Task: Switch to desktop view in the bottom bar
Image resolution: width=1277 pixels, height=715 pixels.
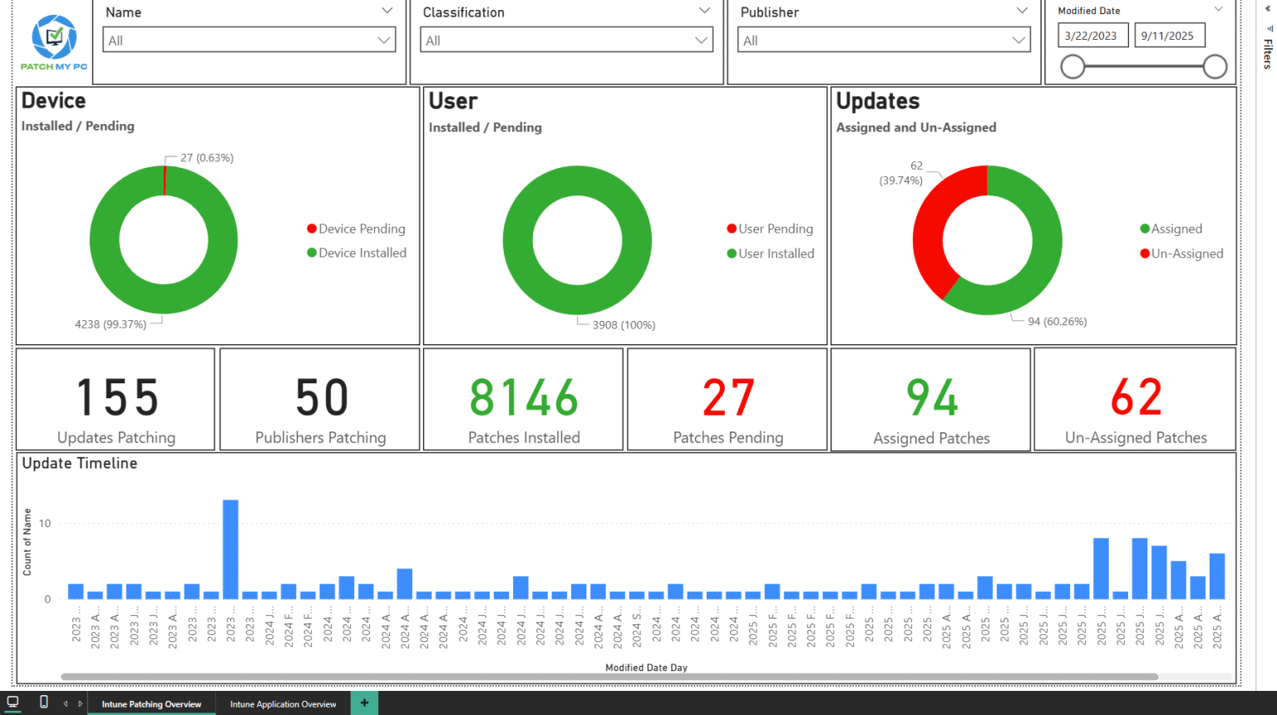Action: [x=13, y=703]
